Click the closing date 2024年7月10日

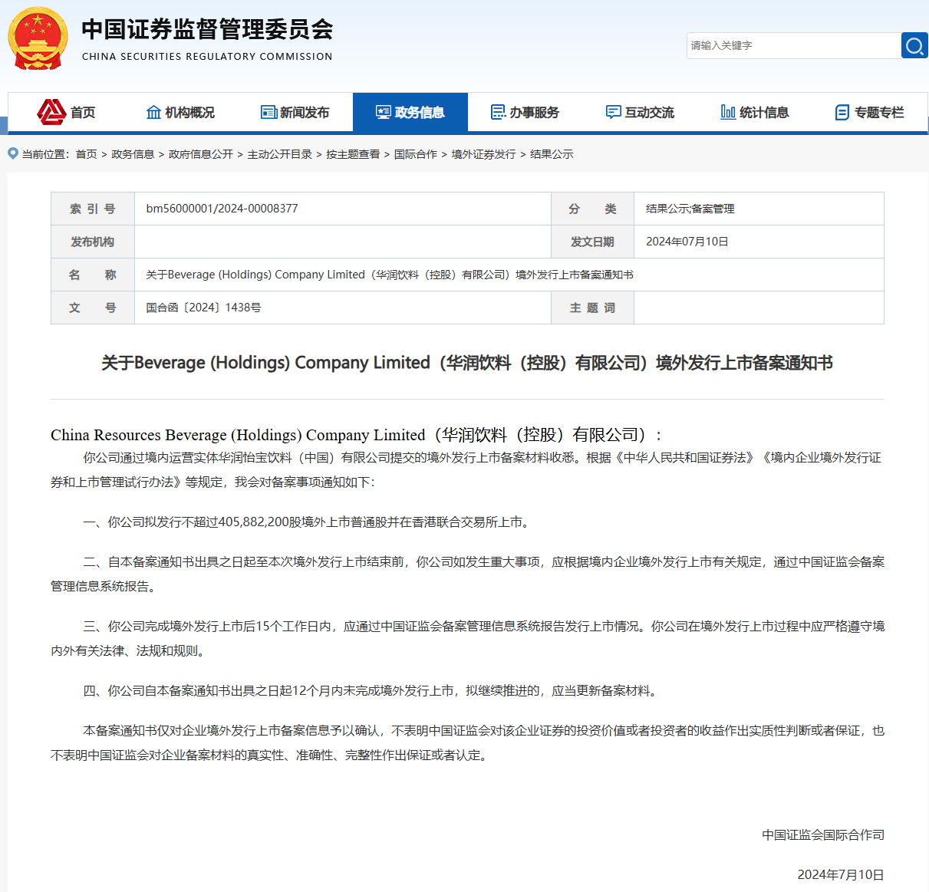point(841,875)
